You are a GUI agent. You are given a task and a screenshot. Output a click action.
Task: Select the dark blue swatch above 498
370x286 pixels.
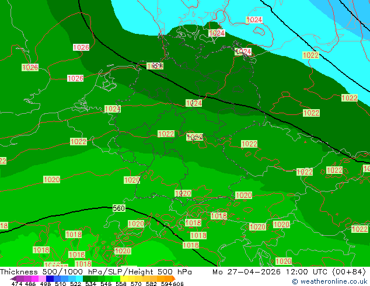tap(50, 278)
